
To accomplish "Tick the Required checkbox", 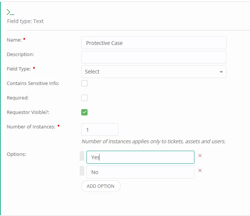I will coord(85,98).
